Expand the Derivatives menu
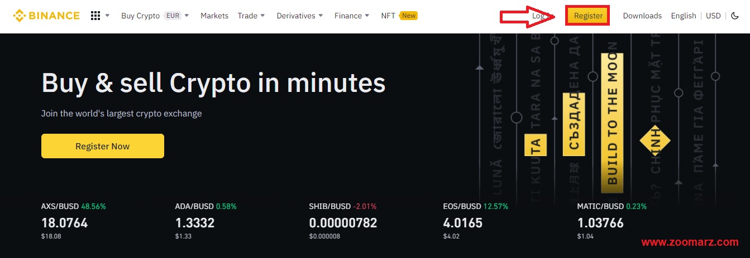This screenshot has width=750, height=258. coord(300,16)
